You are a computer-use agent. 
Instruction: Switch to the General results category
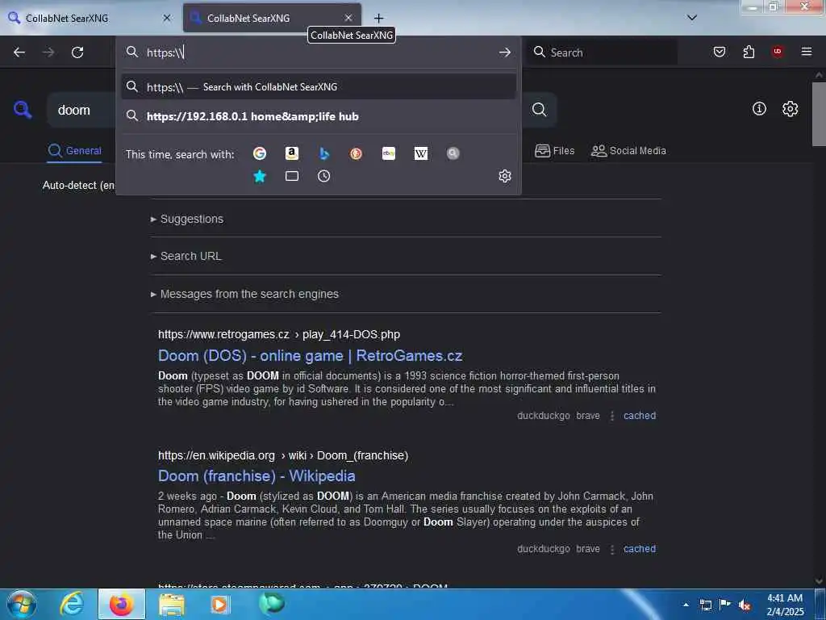[x=74, y=151]
